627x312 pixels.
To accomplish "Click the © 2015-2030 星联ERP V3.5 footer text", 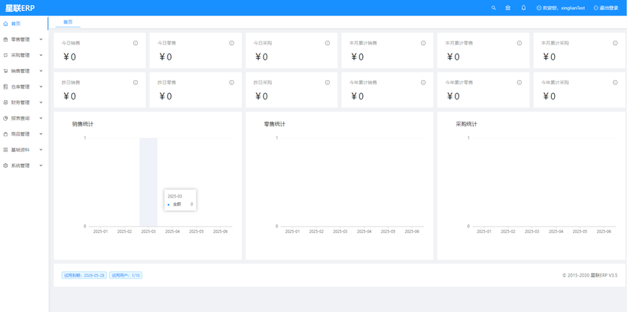I will tap(590, 275).
